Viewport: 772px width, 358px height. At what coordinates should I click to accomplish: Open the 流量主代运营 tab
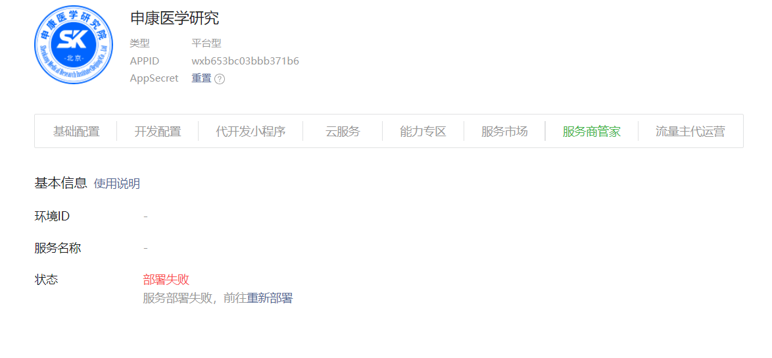pos(690,132)
